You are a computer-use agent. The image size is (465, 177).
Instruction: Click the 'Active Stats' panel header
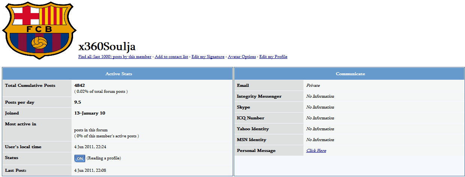coord(118,74)
